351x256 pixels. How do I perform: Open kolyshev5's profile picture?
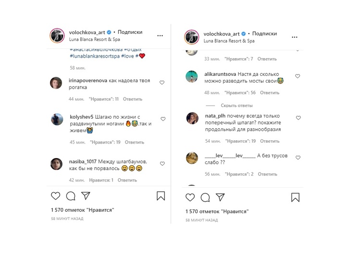[x=56, y=119]
